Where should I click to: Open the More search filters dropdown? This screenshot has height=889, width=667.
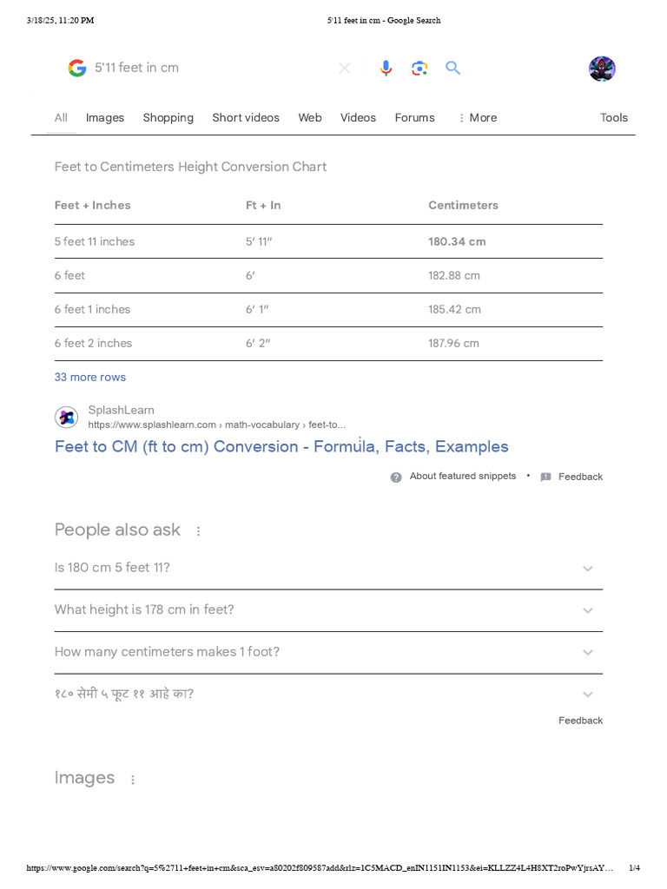(x=477, y=118)
